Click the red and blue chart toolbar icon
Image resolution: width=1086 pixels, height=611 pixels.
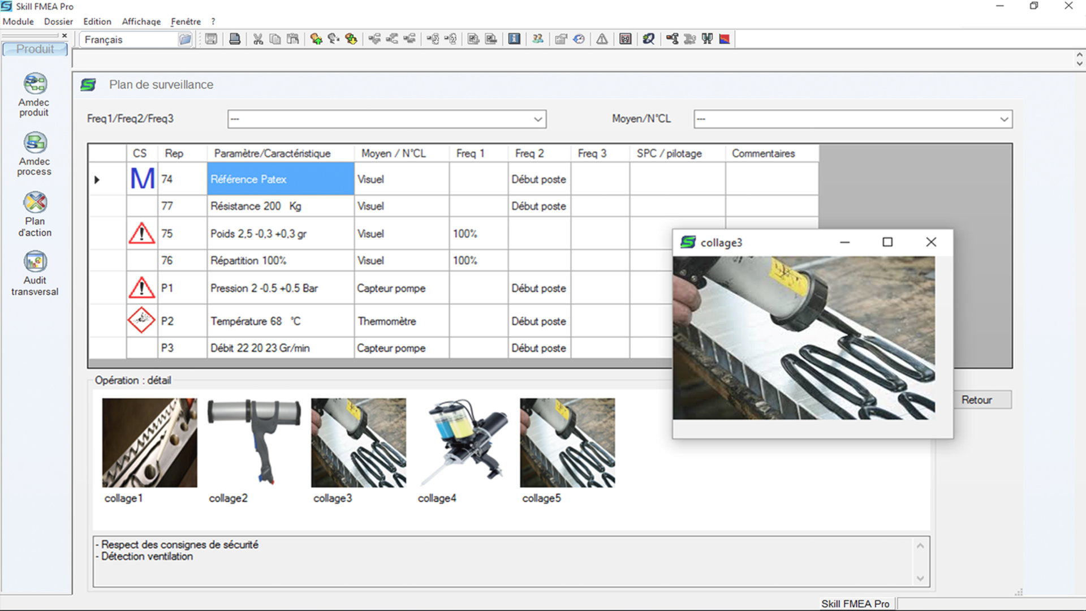725,39
